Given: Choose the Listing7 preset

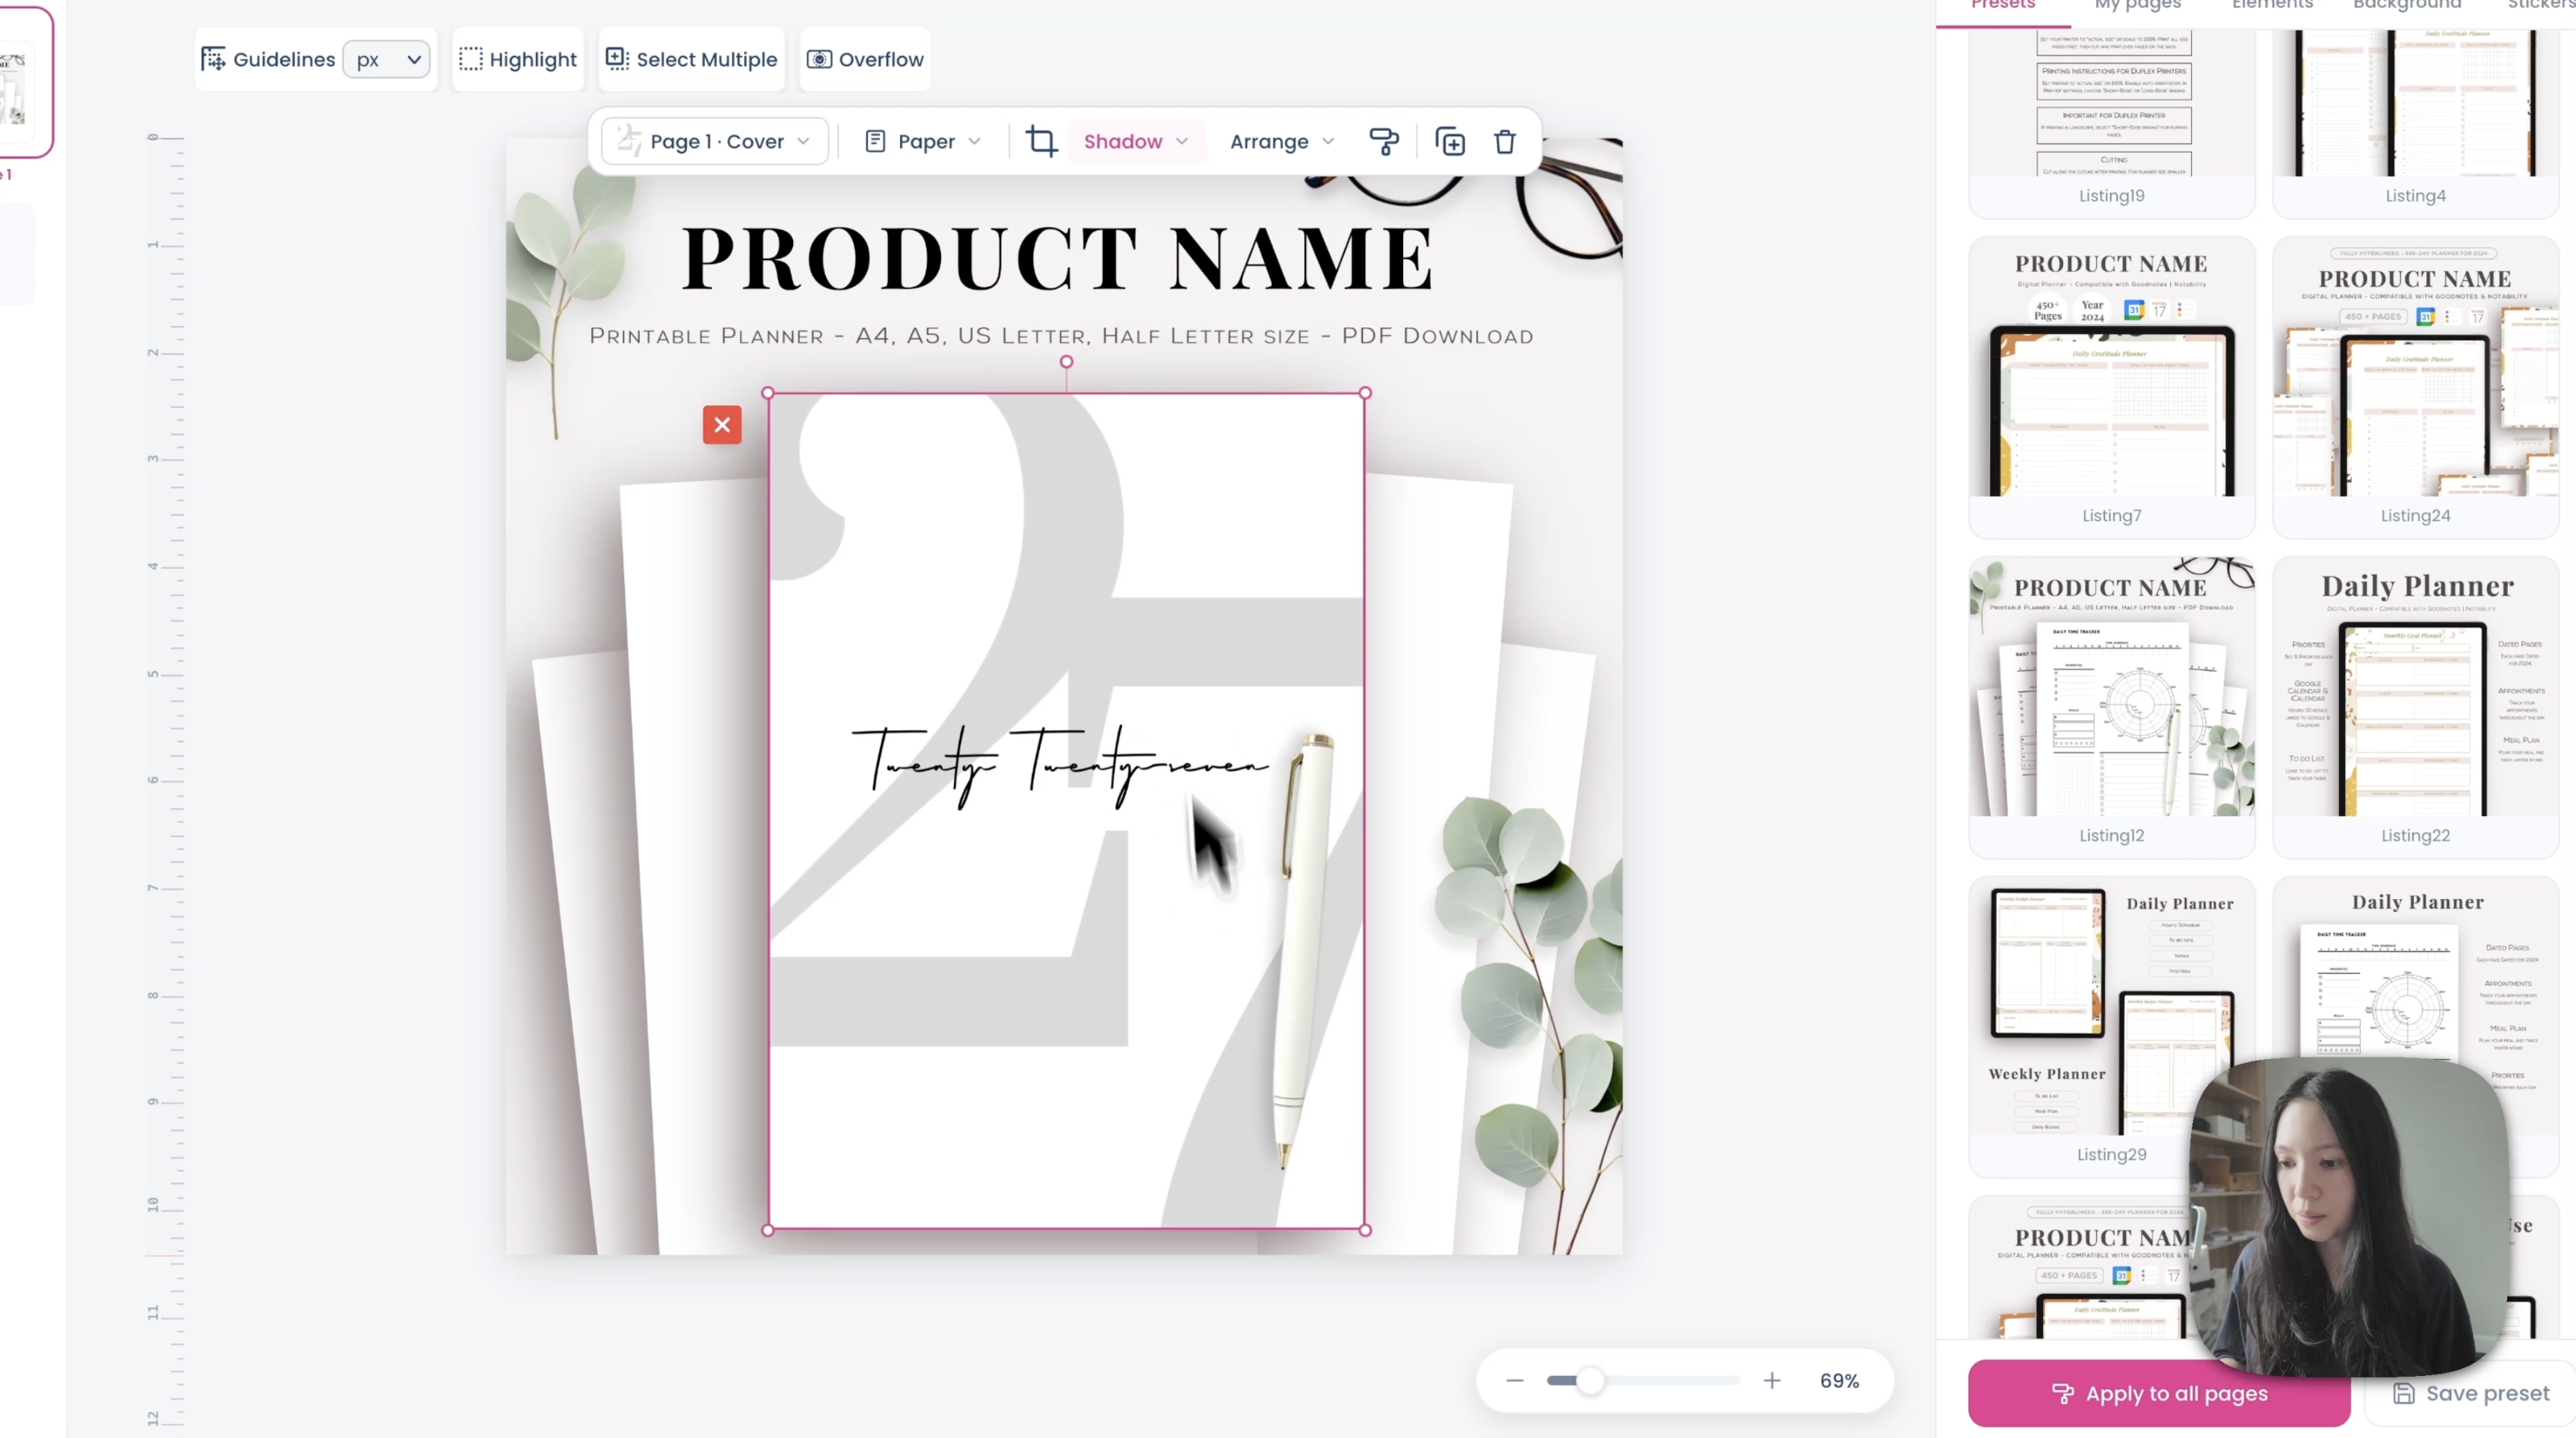Looking at the screenshot, I should tap(2112, 387).
